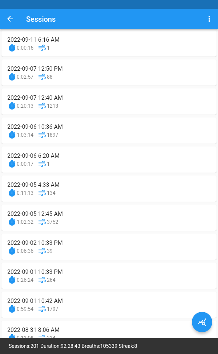Open the 2022-09-06 10:36 AM session entry

(109, 130)
